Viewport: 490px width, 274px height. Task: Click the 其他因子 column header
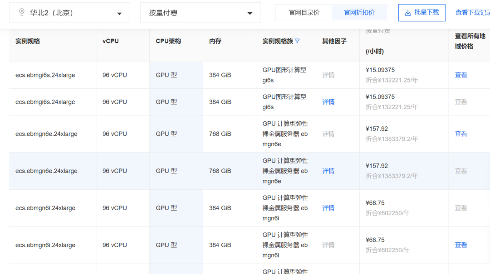[334, 41]
